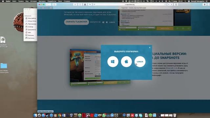210x118 pixels.
Task: Open Spotlight search in the menu bar
Action: click(x=185, y=1)
